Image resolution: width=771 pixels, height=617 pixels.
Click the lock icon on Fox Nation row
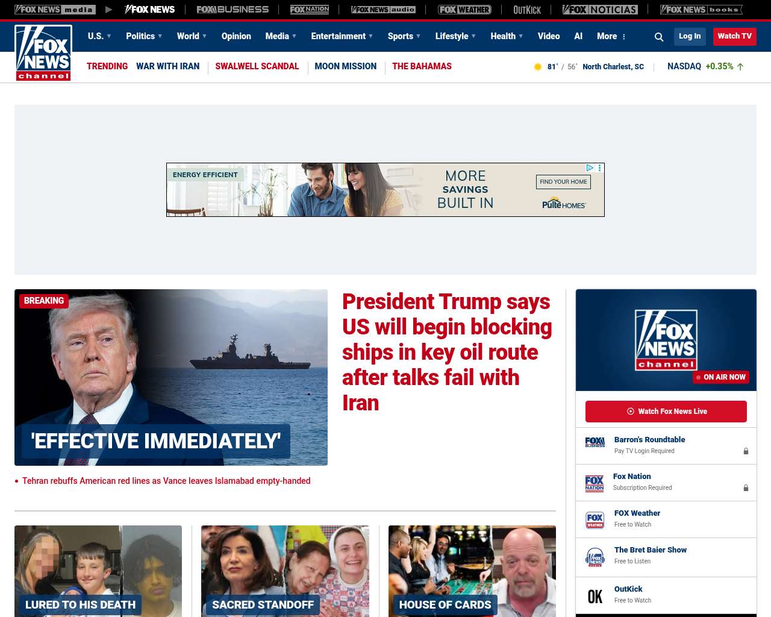click(x=746, y=488)
